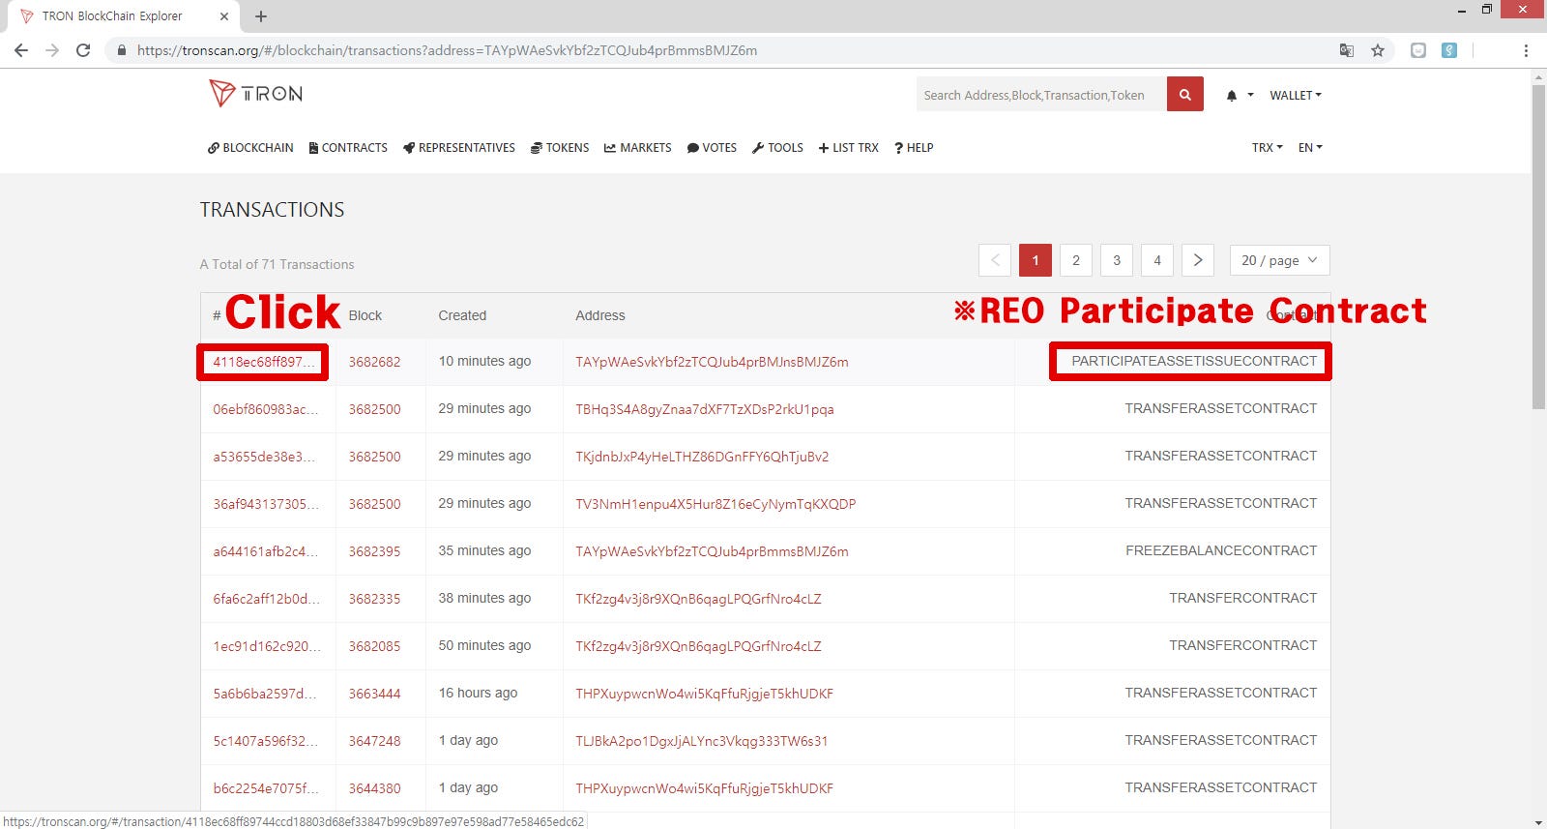Open transaction b6c2254e7075f...
1547x829 pixels.
(x=265, y=788)
